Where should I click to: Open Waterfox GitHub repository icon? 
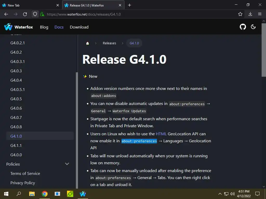(x=243, y=27)
